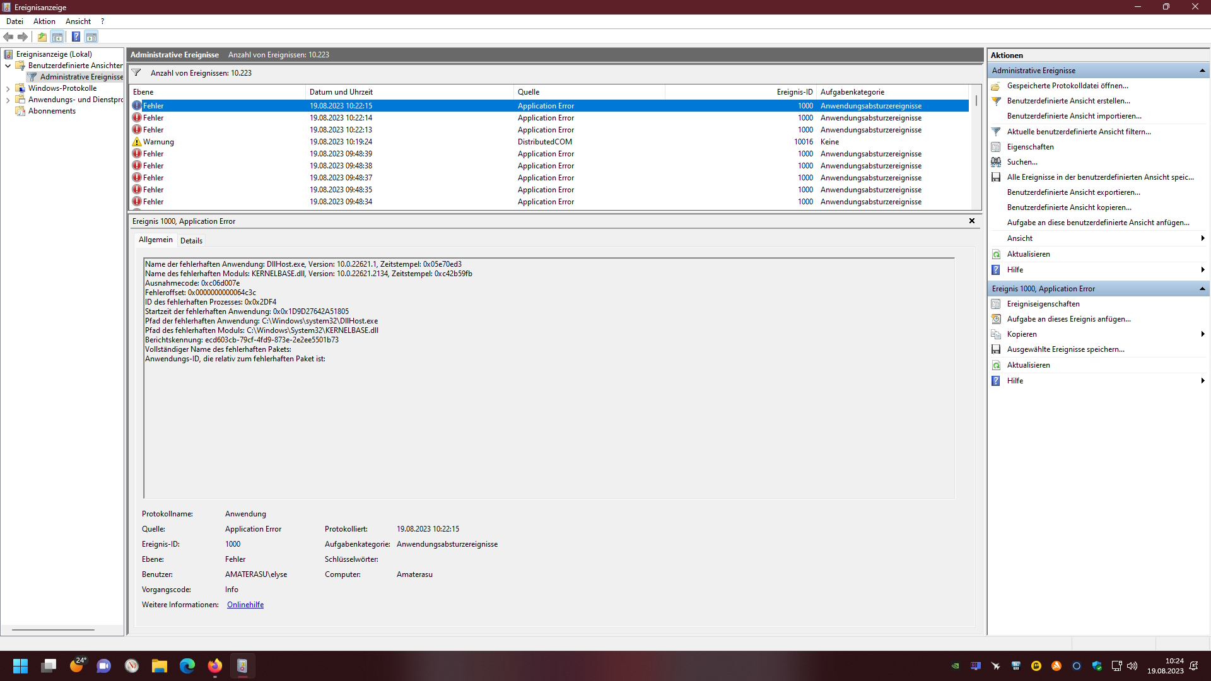
Task: Click binoculars icon next to Suchen
Action: coord(996,162)
